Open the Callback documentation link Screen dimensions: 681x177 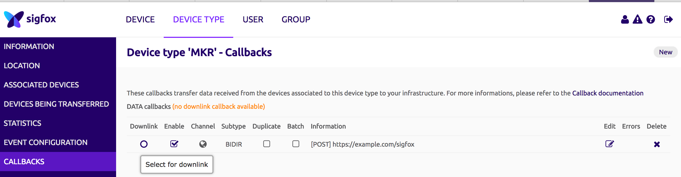[608, 93]
